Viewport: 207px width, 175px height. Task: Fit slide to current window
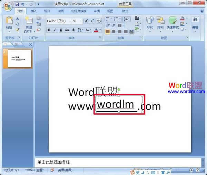(x=198, y=170)
